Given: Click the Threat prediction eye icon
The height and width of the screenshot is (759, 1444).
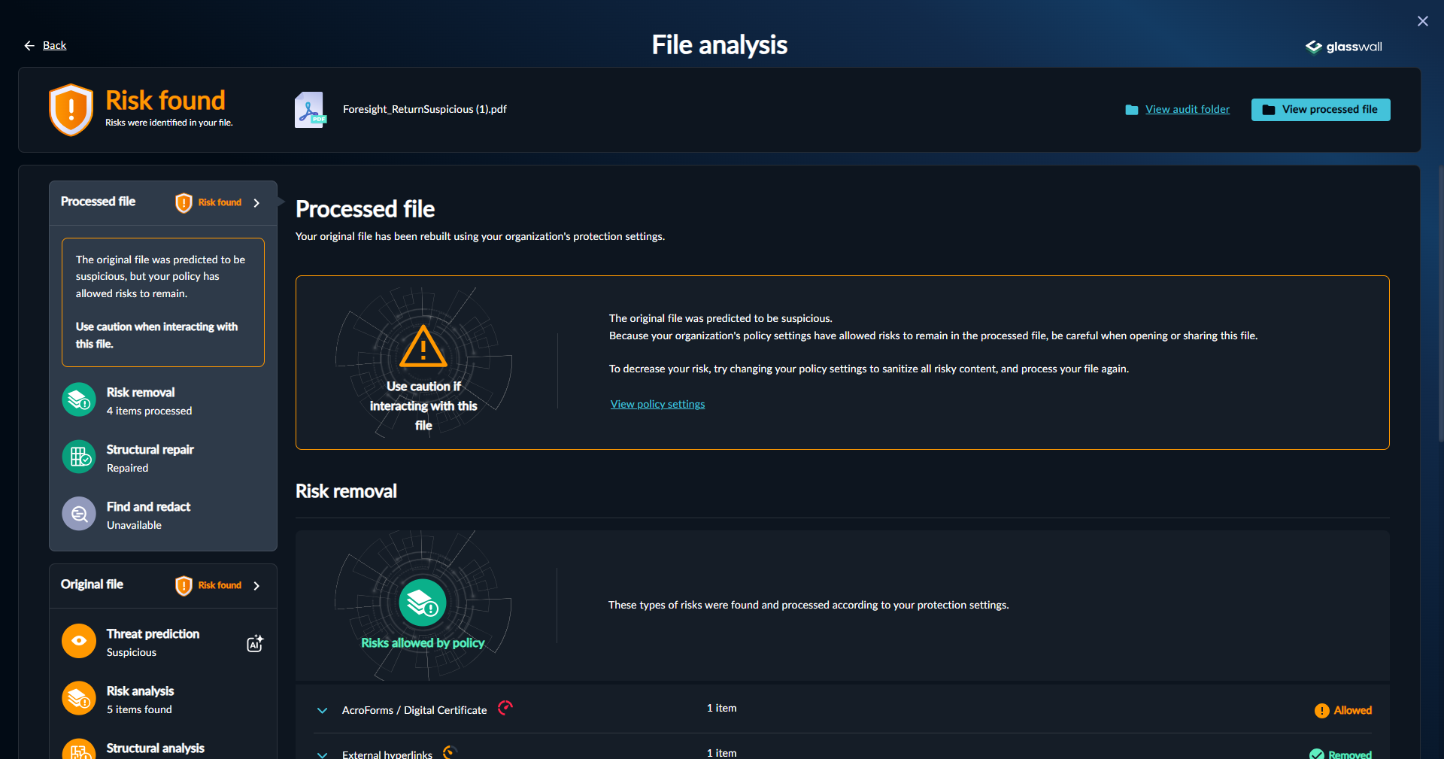Looking at the screenshot, I should coord(78,641).
